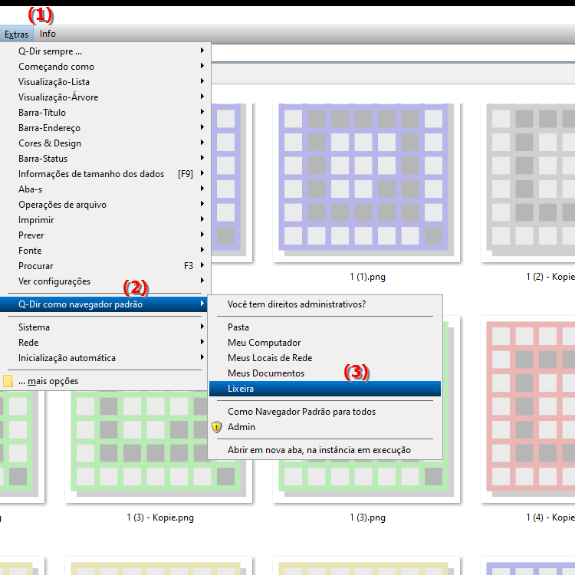
Task: Open the Aba-s submenu
Action: (105, 189)
